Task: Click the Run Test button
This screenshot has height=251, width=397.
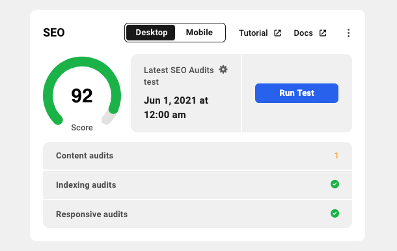Action: click(x=297, y=93)
